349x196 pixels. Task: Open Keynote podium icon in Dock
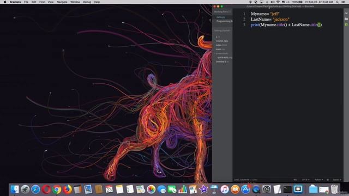pos(214,189)
